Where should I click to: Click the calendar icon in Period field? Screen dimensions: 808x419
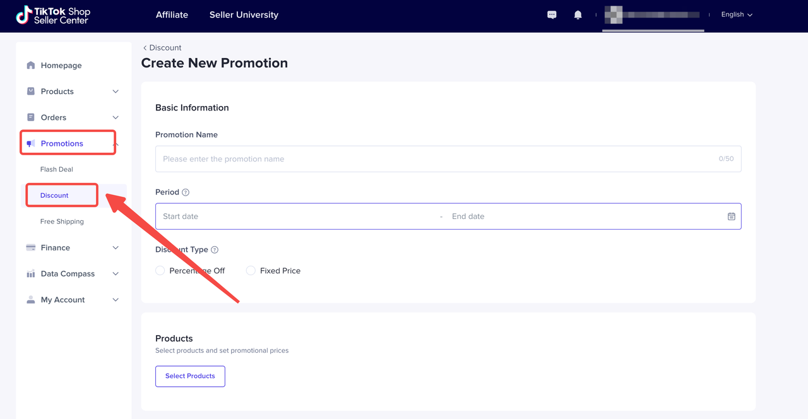[731, 216]
